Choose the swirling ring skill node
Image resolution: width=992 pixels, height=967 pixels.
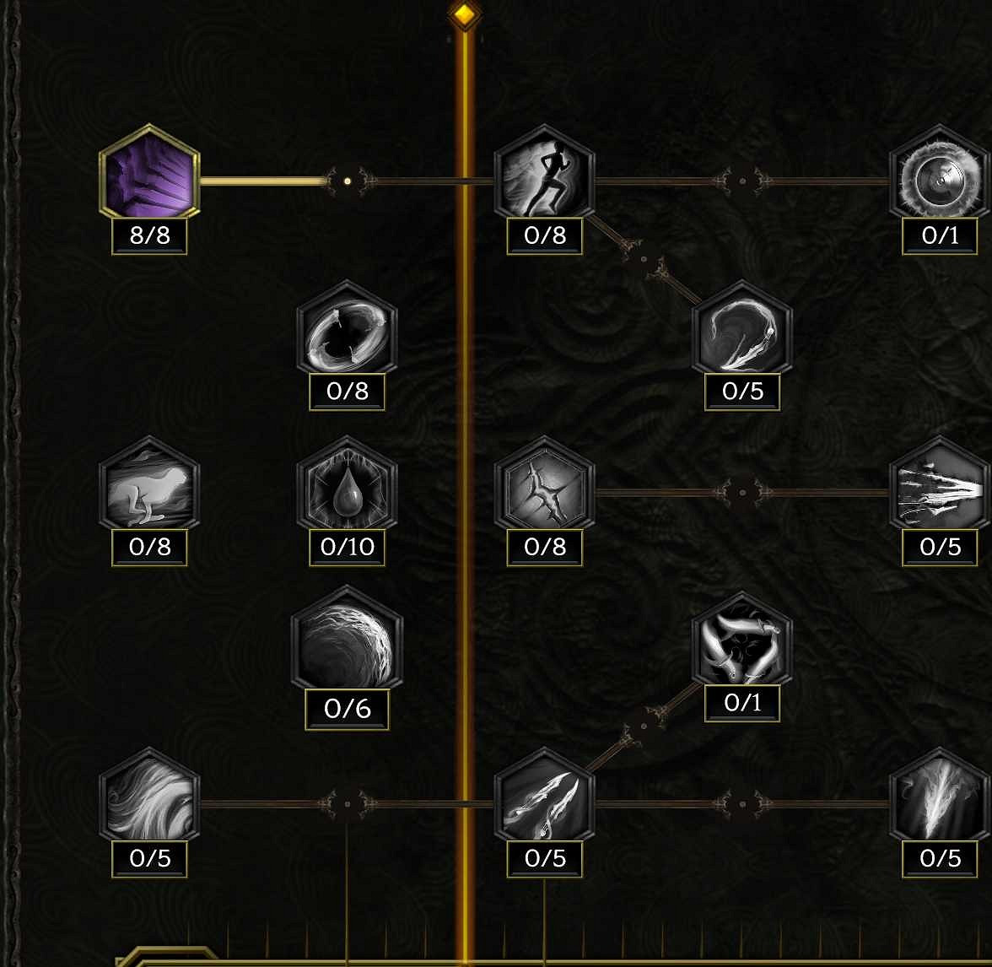coord(347,328)
